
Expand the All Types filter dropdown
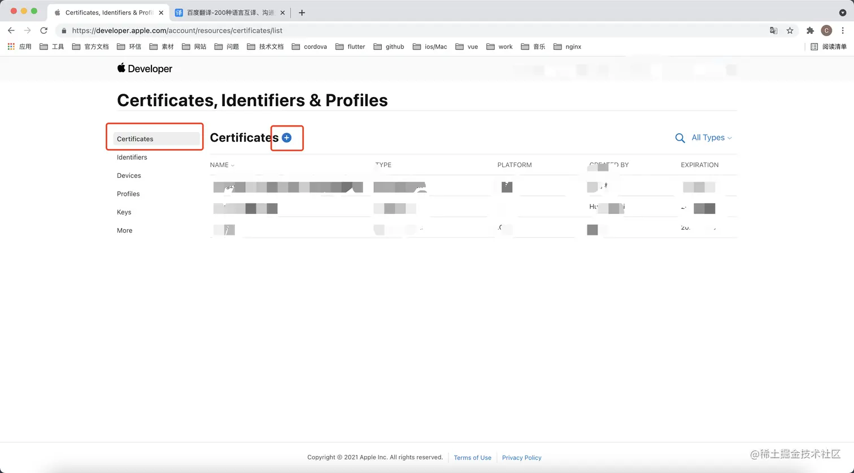coord(712,138)
